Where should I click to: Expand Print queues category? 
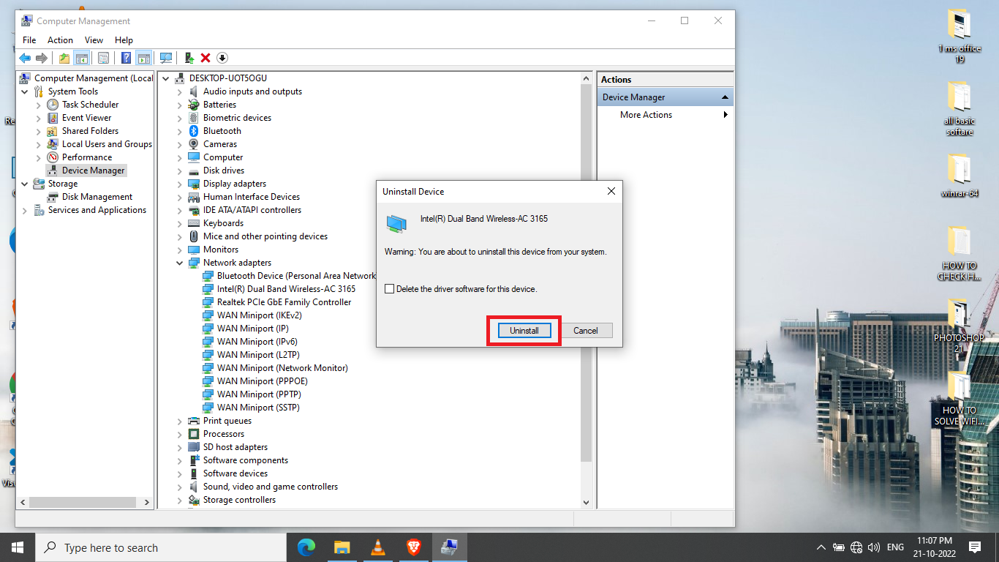[x=180, y=421]
